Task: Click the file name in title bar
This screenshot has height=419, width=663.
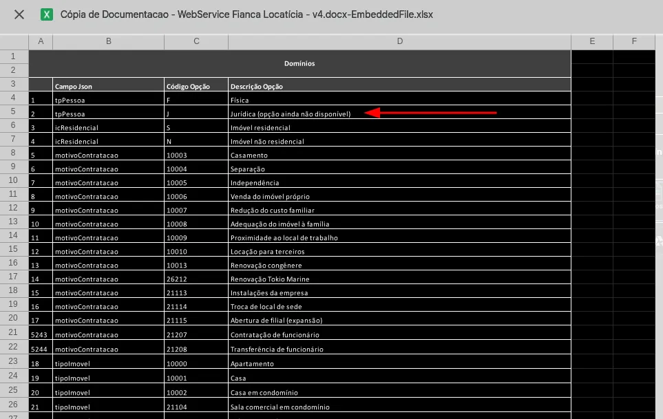Action: 246,14
